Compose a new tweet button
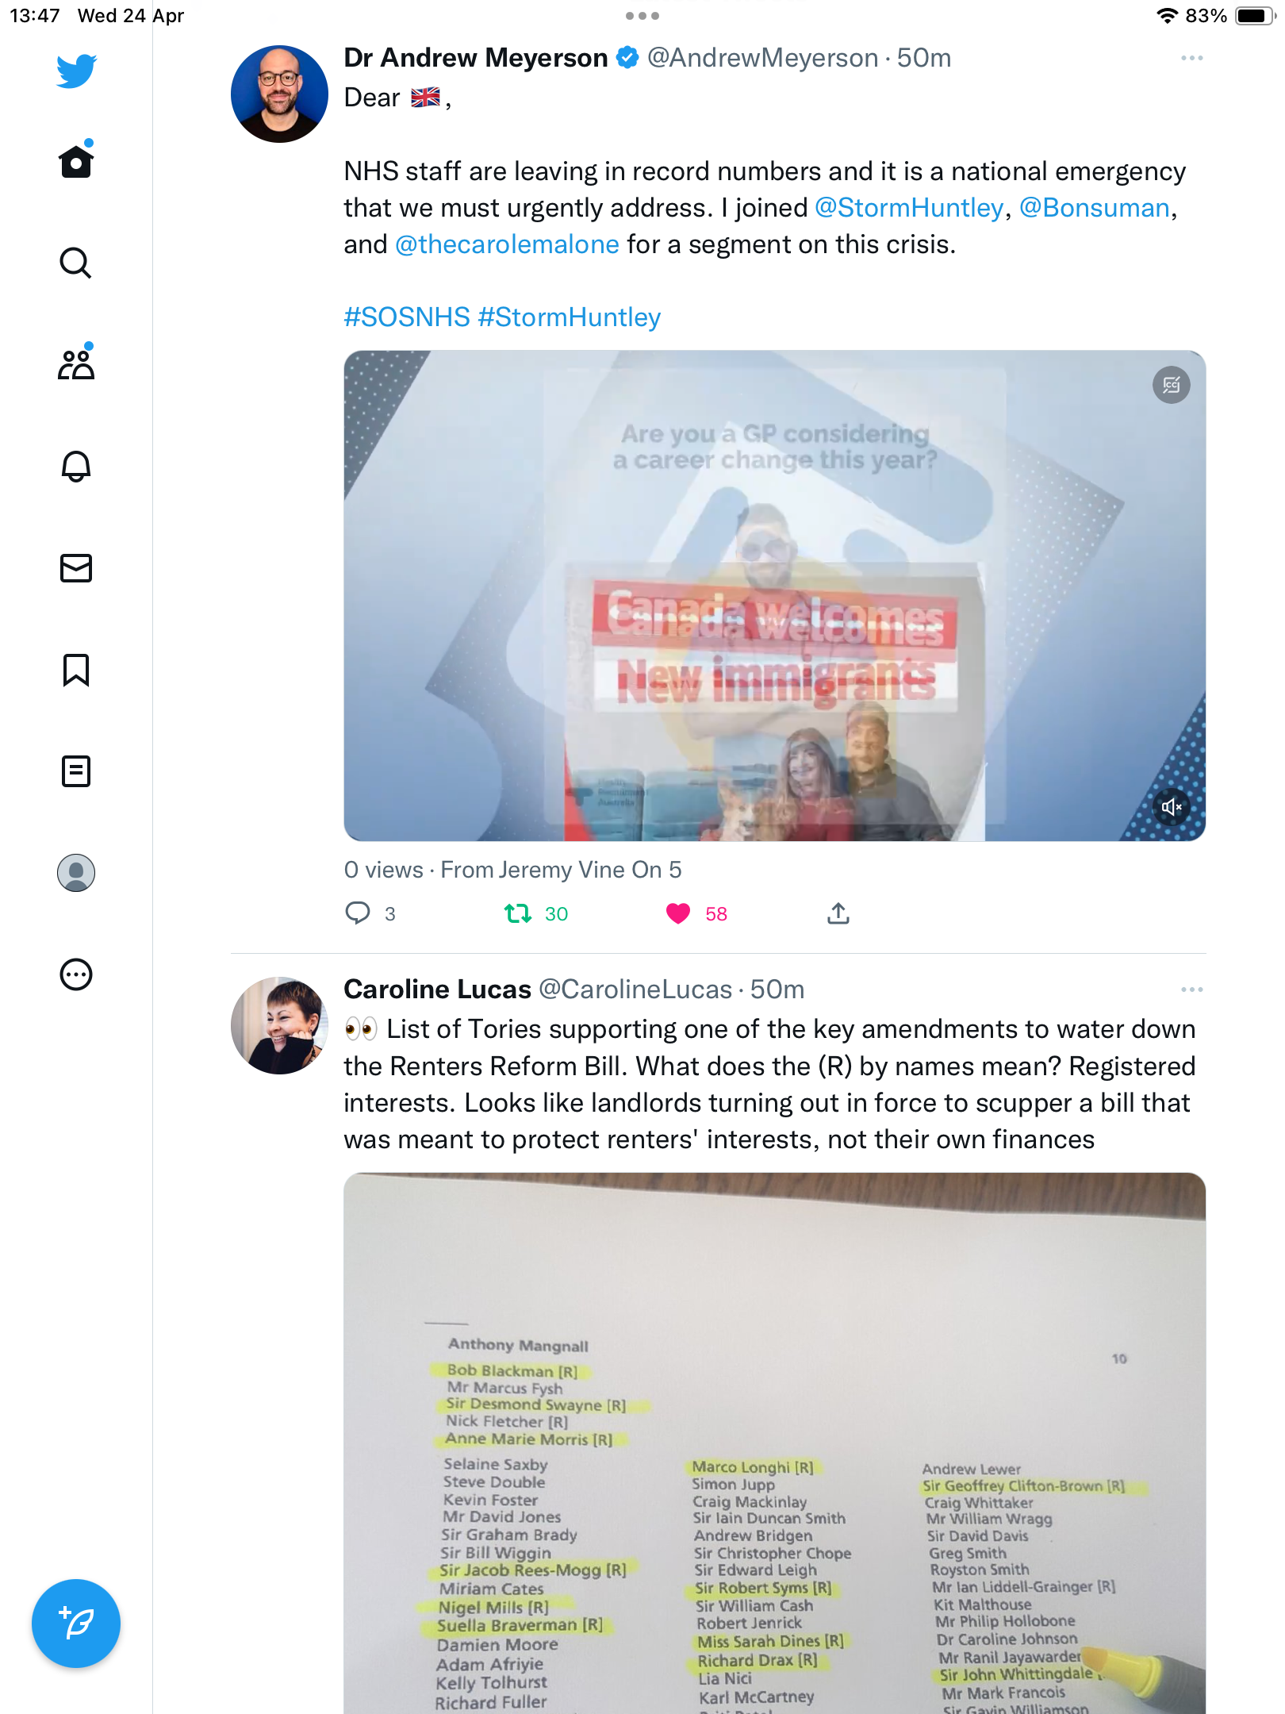 pos(76,1624)
